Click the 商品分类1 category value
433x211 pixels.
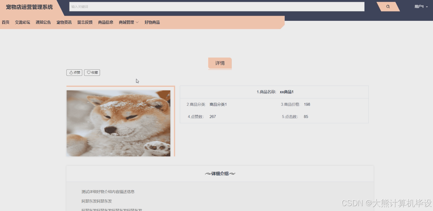pos(218,105)
